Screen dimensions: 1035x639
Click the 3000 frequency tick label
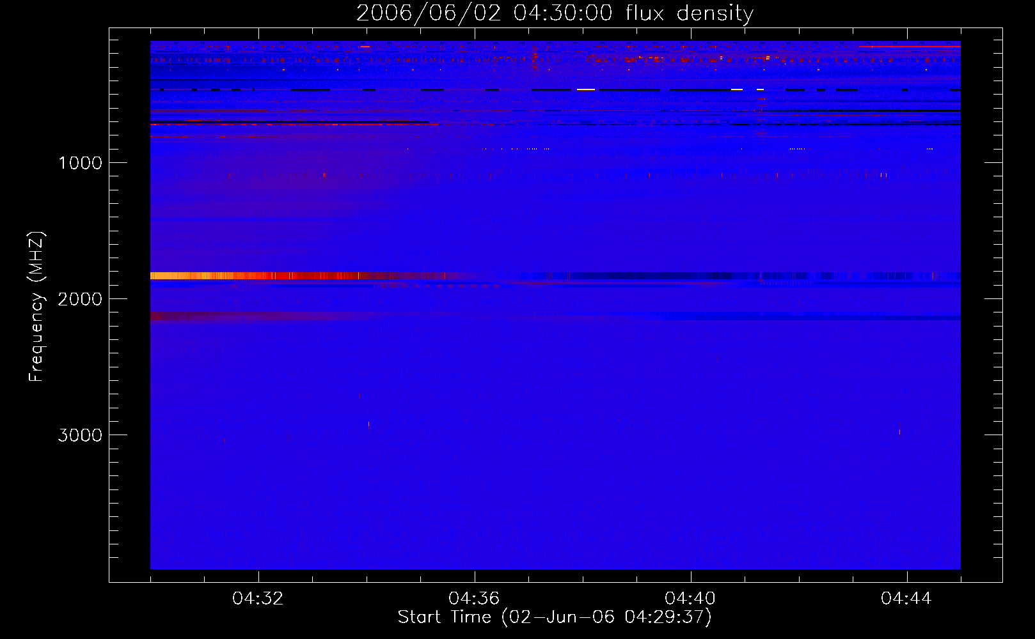click(80, 435)
